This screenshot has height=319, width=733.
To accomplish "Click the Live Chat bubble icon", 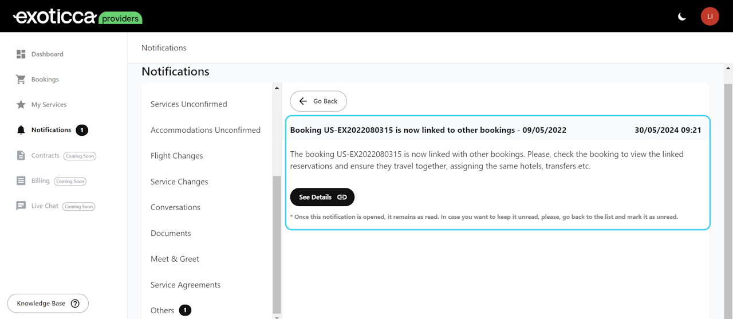I will (x=21, y=206).
